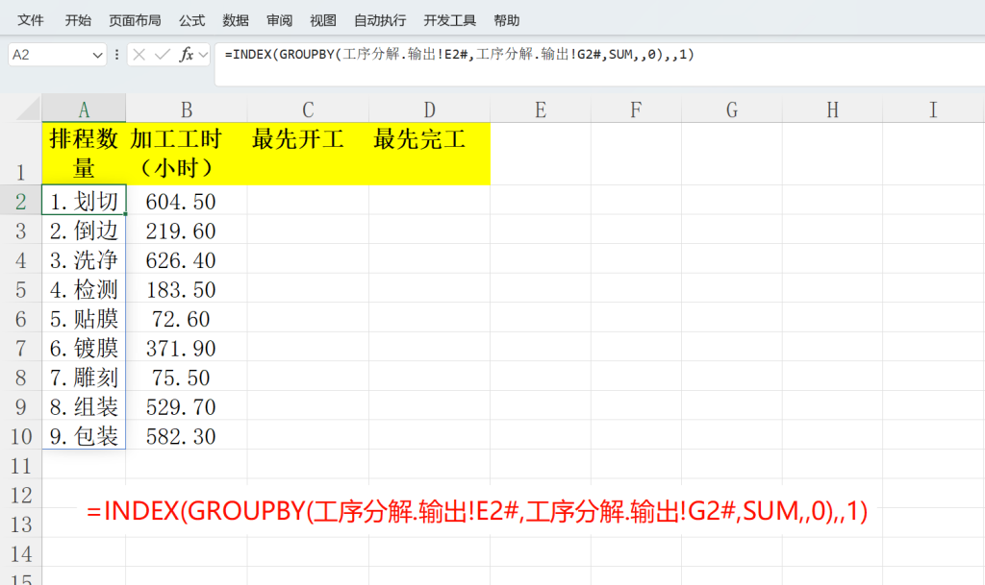The height and width of the screenshot is (585, 985).
Task: Select cell with value 626.40
Action: pyautogui.click(x=187, y=259)
